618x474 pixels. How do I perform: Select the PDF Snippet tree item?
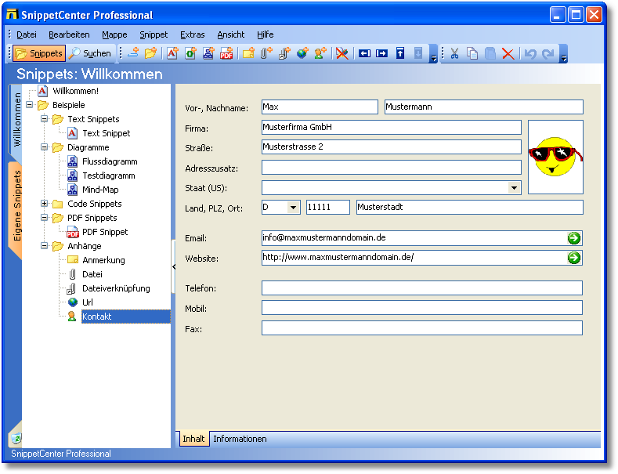(x=105, y=232)
